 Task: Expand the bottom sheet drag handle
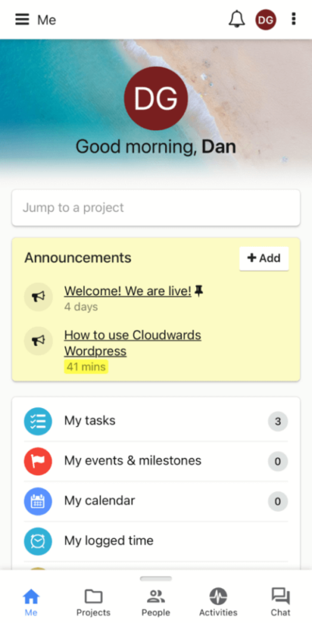coord(156,579)
